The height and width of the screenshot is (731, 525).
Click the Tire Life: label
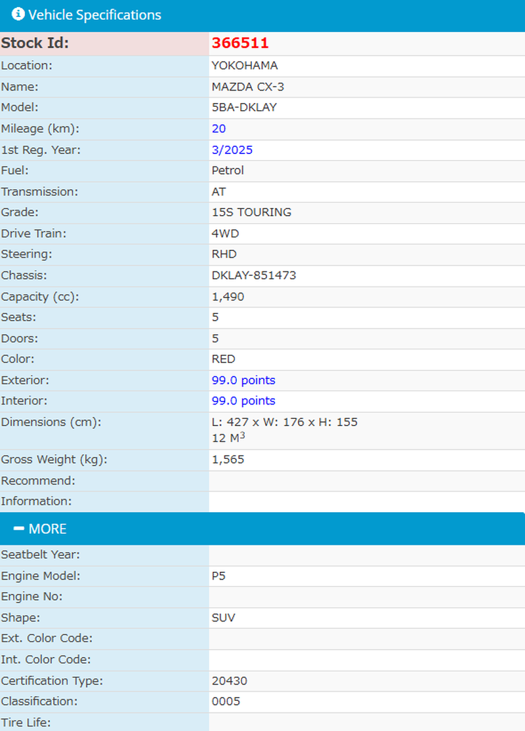(26, 722)
